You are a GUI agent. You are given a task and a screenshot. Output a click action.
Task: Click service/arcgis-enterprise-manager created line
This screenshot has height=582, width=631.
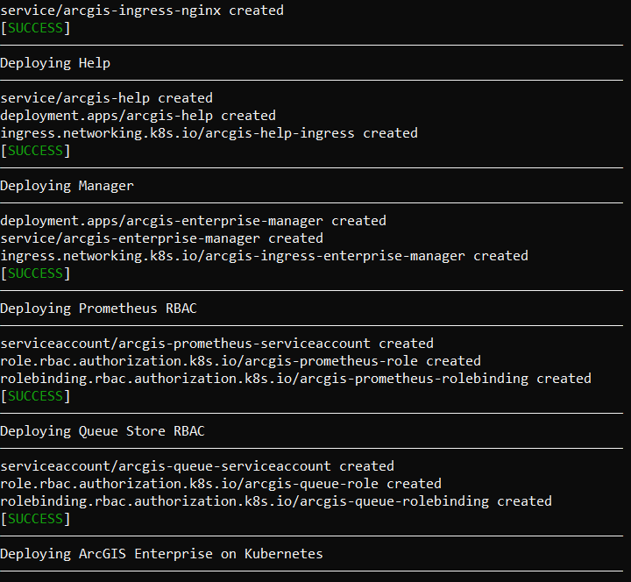162,238
